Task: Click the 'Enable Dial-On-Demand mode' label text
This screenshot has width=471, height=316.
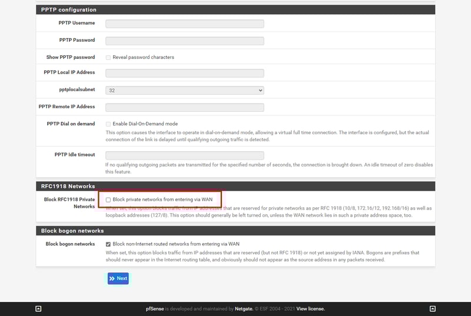Action: tap(145, 124)
